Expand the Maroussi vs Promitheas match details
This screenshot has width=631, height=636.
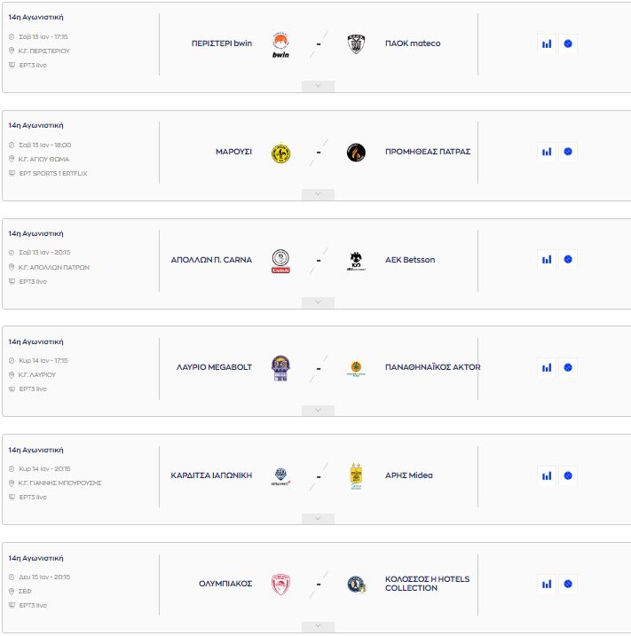click(318, 194)
